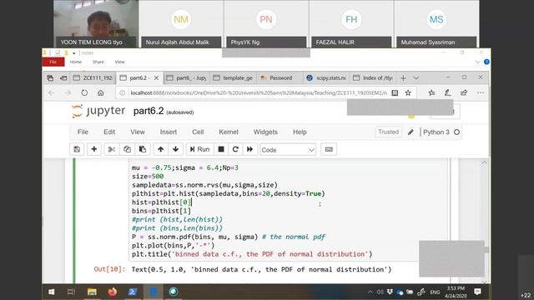534x300 pixels.
Task: Switch to the ZCE111_192 browser tab
Action: point(93,77)
